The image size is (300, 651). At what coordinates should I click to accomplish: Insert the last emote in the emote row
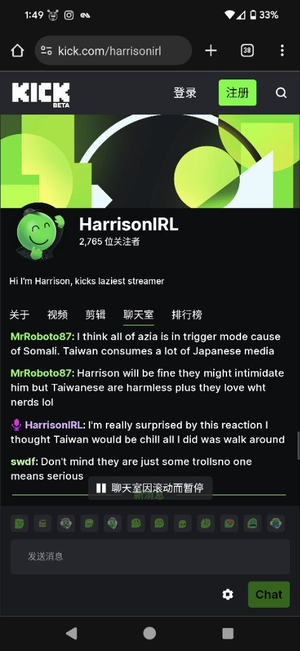point(275,524)
